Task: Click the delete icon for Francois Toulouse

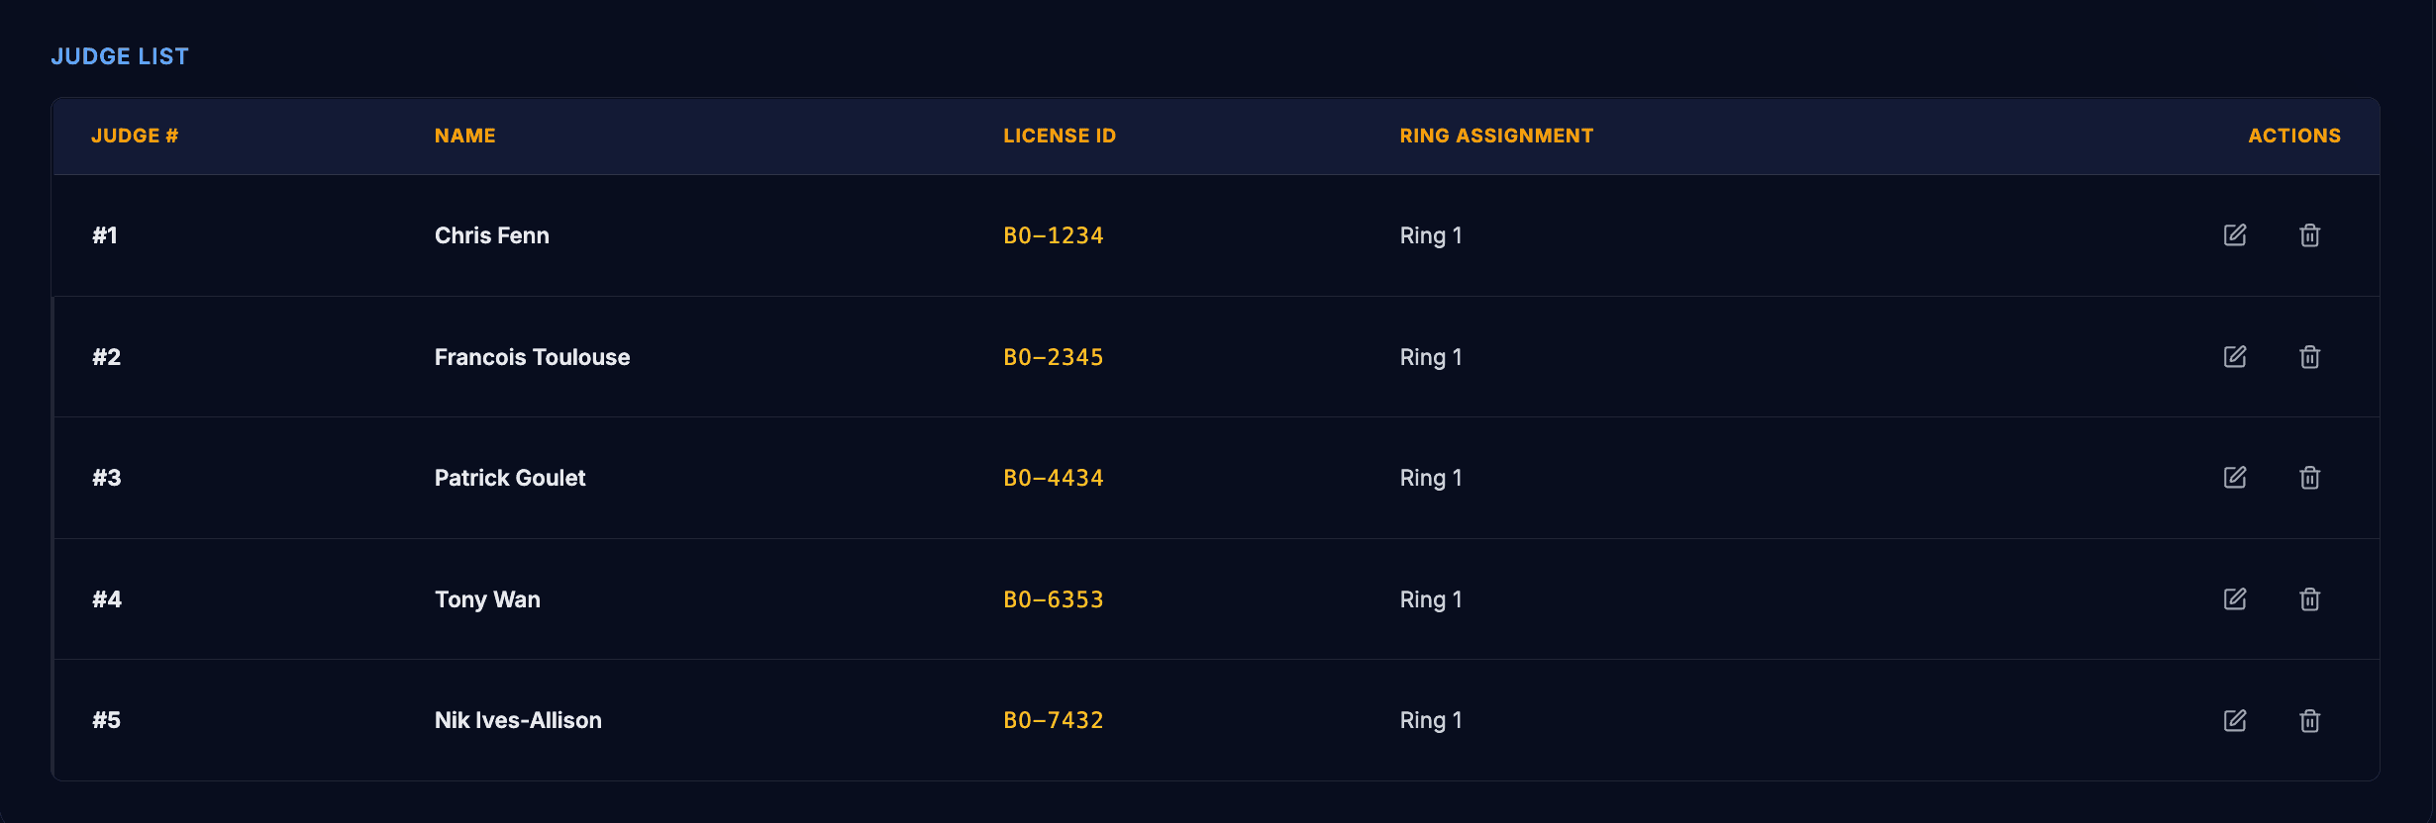Action: pos(2309,357)
